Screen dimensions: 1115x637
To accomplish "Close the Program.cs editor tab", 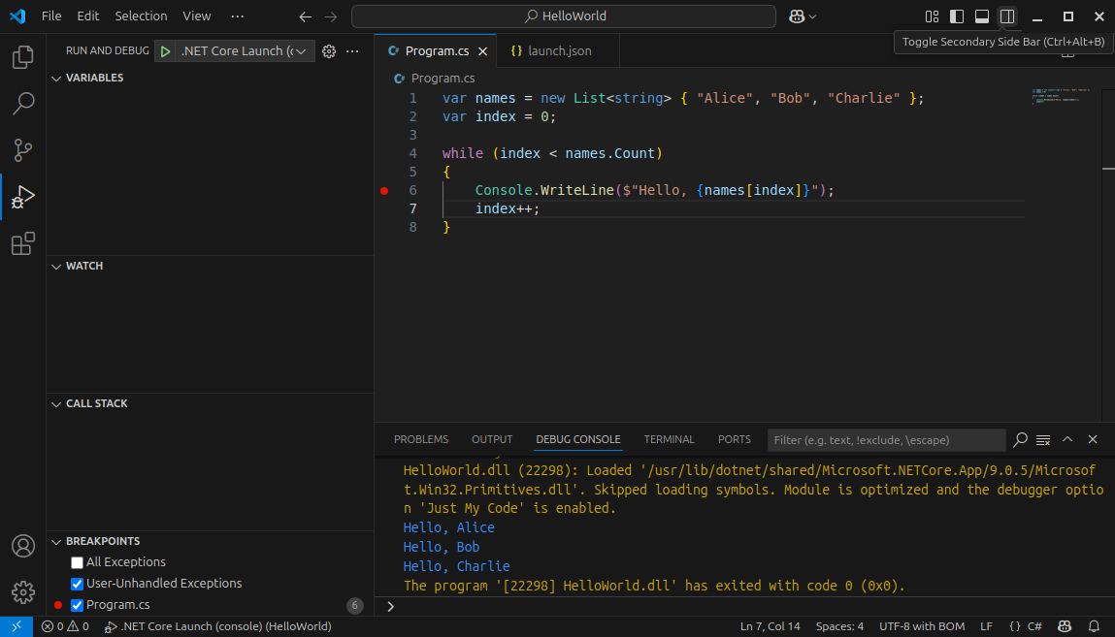I will point(483,51).
